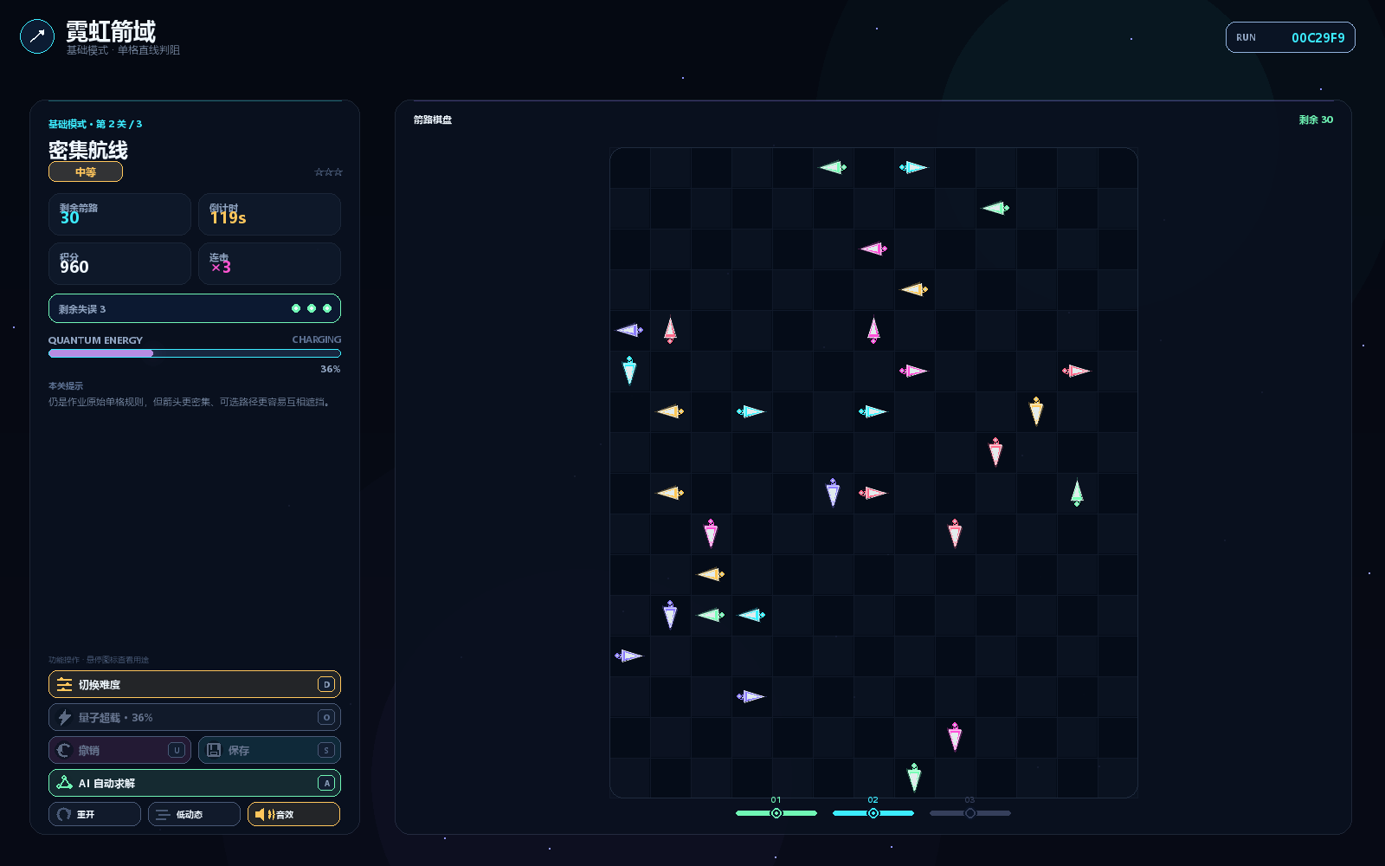Screen dimensions: 1385x866
Task: Launch the magenta upward-pointing arrow
Action: pyautogui.click(x=873, y=330)
